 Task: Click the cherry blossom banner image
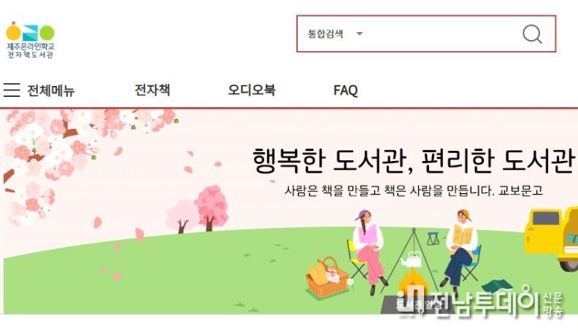(289, 211)
